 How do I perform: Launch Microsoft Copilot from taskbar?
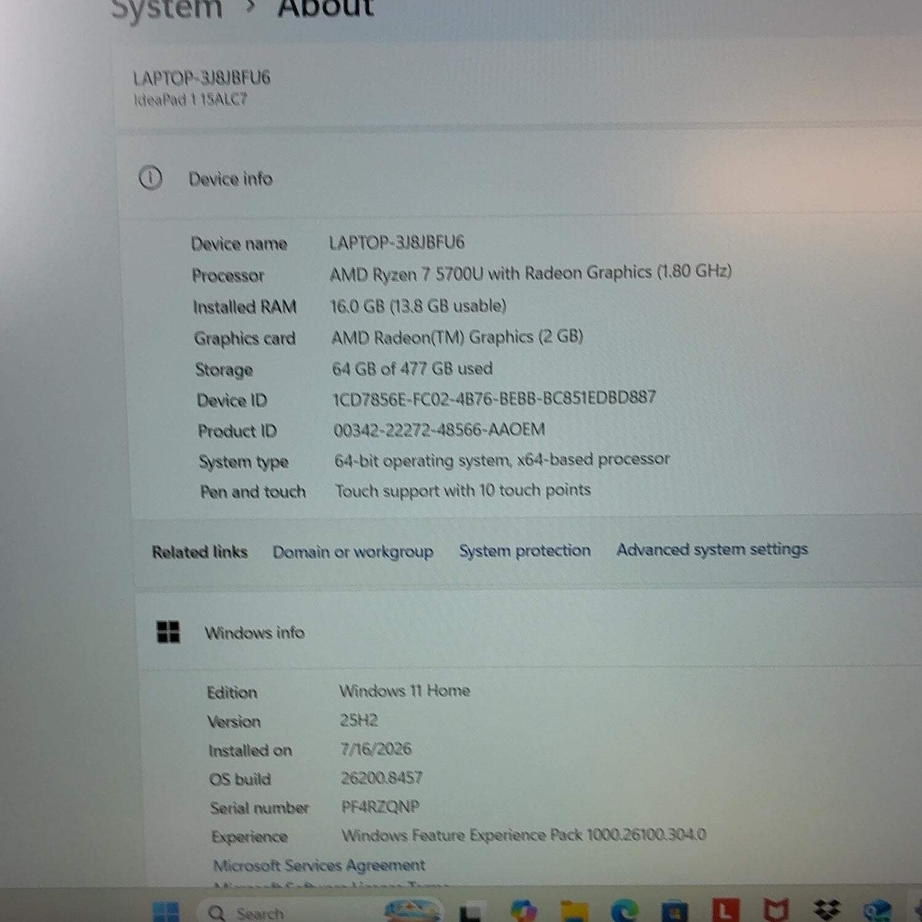523,911
